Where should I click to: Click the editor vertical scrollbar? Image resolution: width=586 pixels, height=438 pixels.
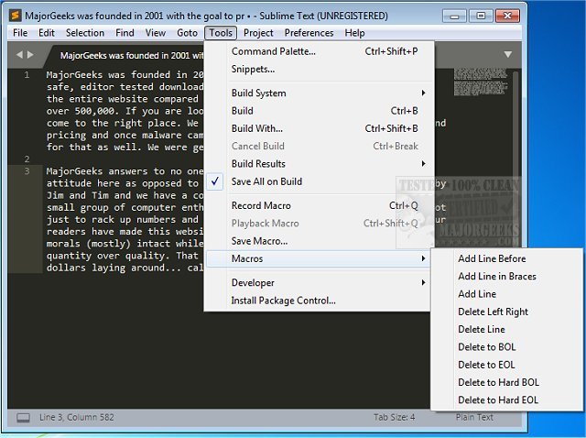[516, 157]
